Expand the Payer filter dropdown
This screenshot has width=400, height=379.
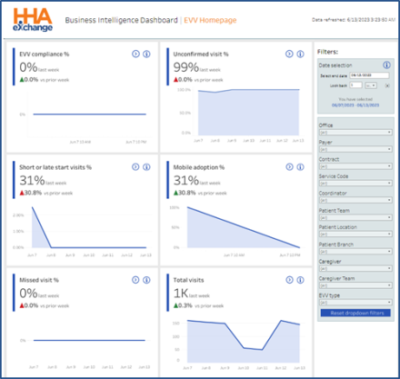[x=355, y=149]
